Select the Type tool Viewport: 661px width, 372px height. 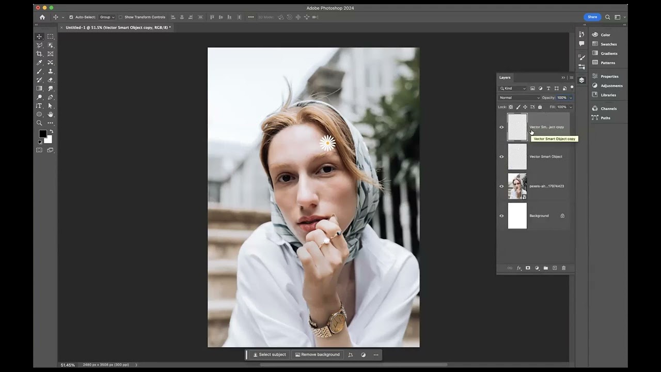[x=39, y=106]
